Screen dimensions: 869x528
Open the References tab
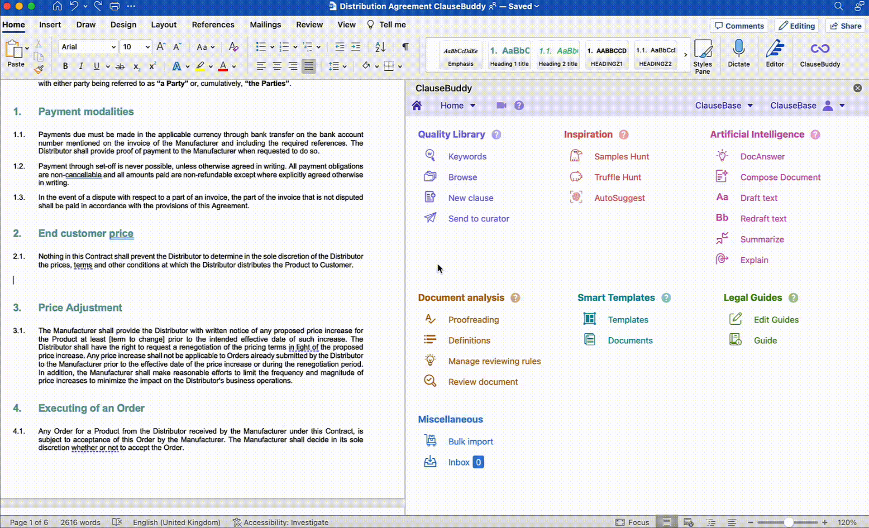(213, 25)
